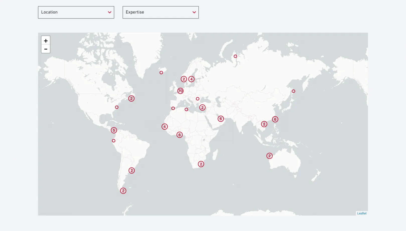Select the 2 cluster in South Africa
406x231 pixels.
pyautogui.click(x=201, y=164)
